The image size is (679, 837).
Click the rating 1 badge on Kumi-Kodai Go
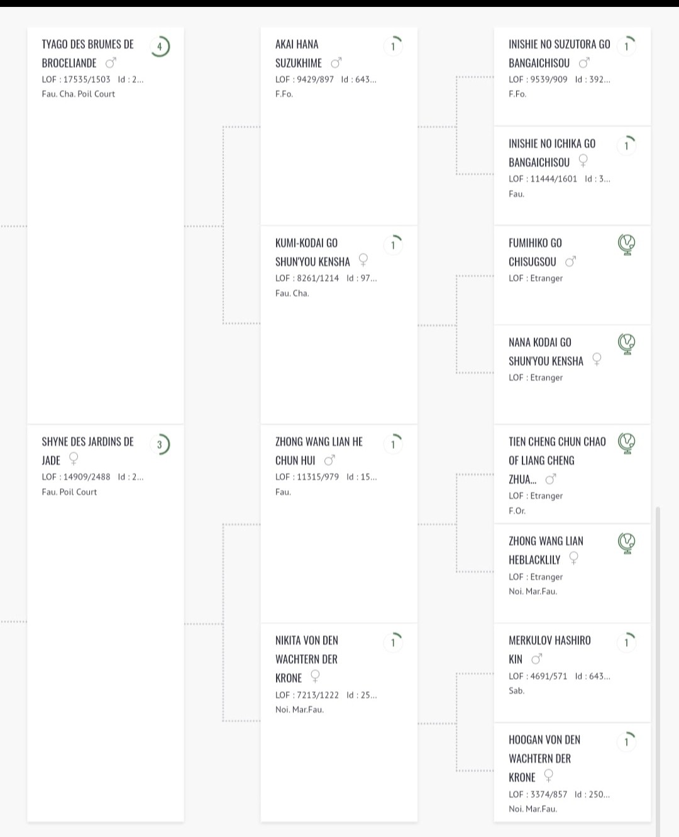pos(393,245)
